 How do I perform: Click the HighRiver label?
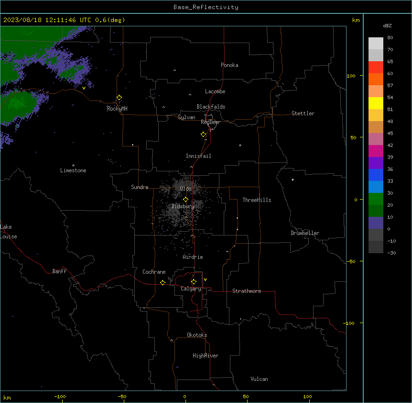coord(206,356)
